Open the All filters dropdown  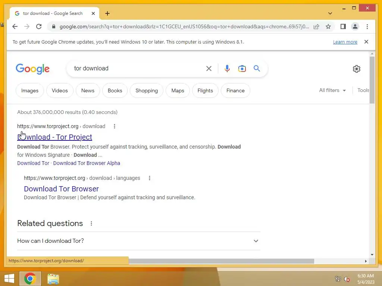click(332, 90)
